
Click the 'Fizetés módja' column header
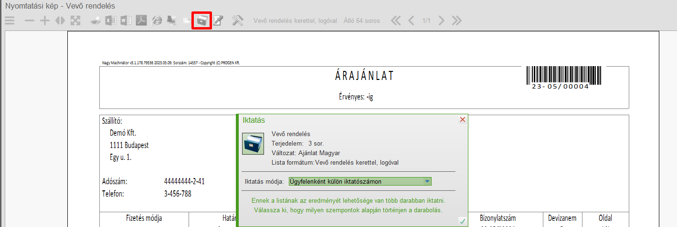pos(144,218)
